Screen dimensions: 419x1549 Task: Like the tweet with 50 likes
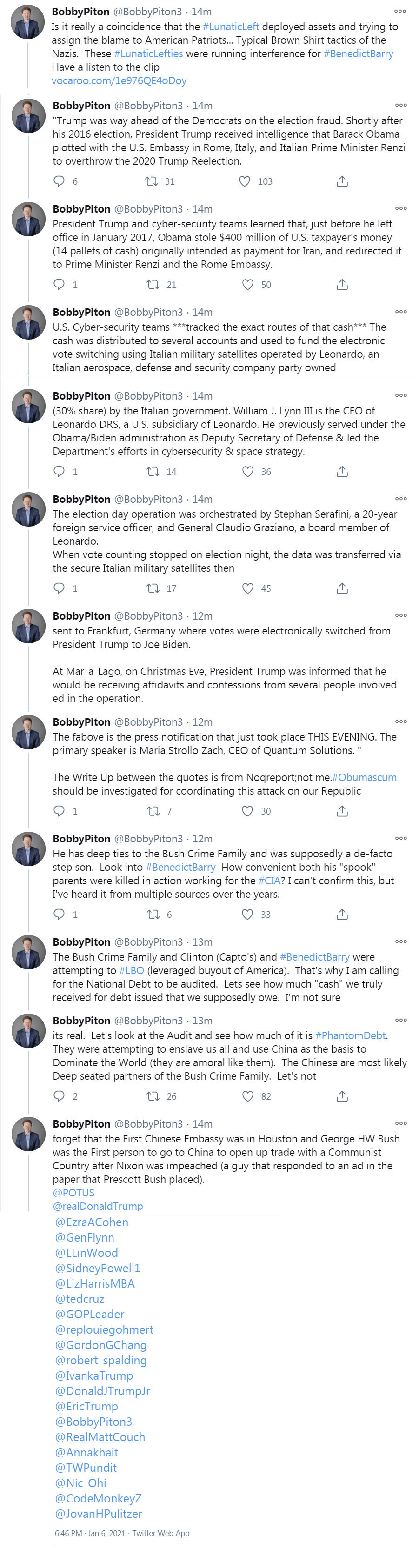pyautogui.click(x=248, y=284)
